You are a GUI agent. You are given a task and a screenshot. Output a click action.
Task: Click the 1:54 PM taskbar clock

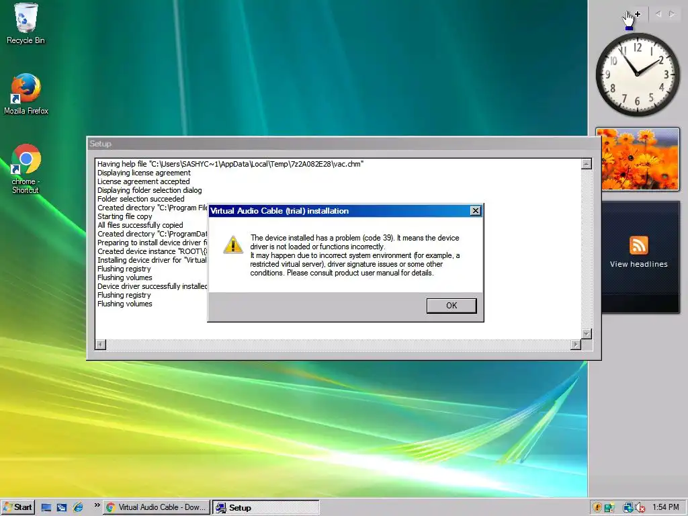665,507
